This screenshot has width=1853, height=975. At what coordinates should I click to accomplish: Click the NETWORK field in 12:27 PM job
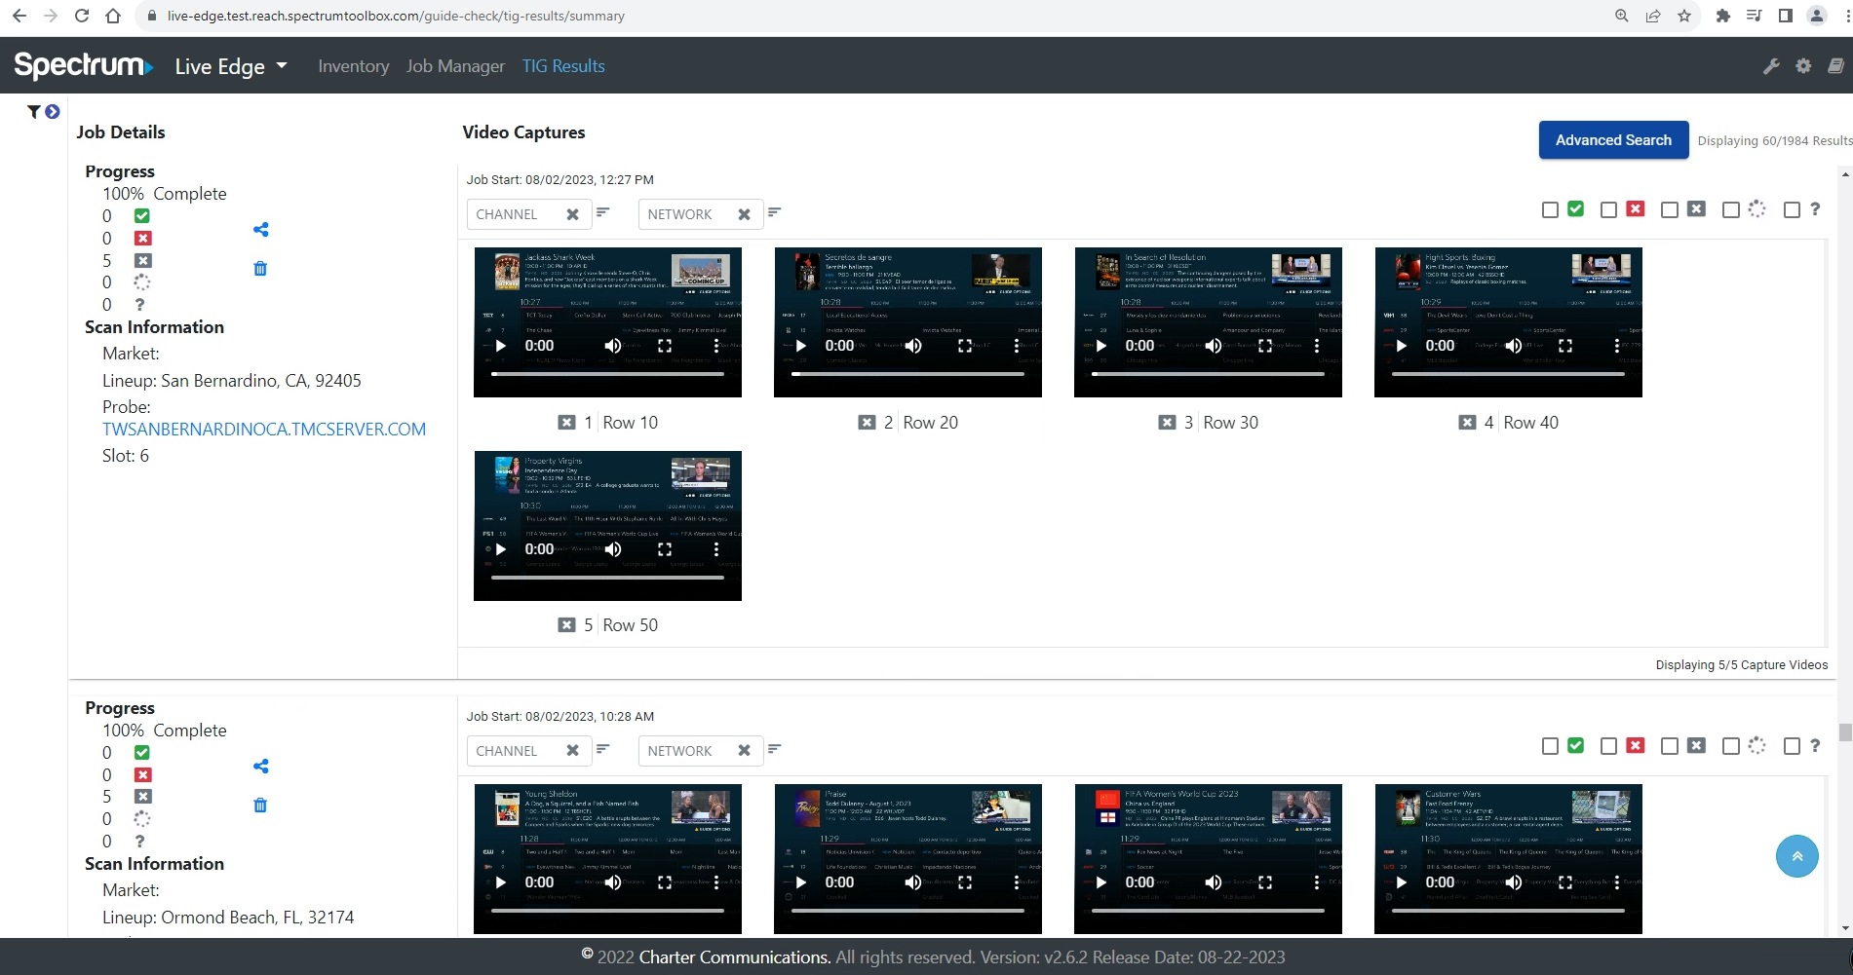point(699,214)
